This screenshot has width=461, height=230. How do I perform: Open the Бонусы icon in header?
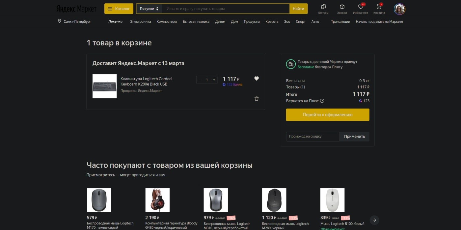323,9
